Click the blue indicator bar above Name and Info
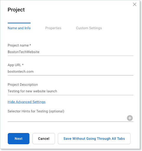142x151 pixels. [x=19, y=23]
